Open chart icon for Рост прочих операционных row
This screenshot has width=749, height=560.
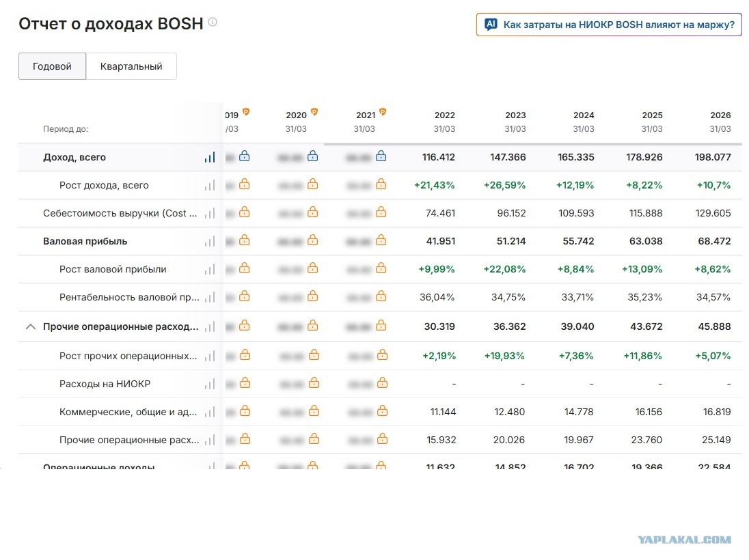click(x=210, y=356)
